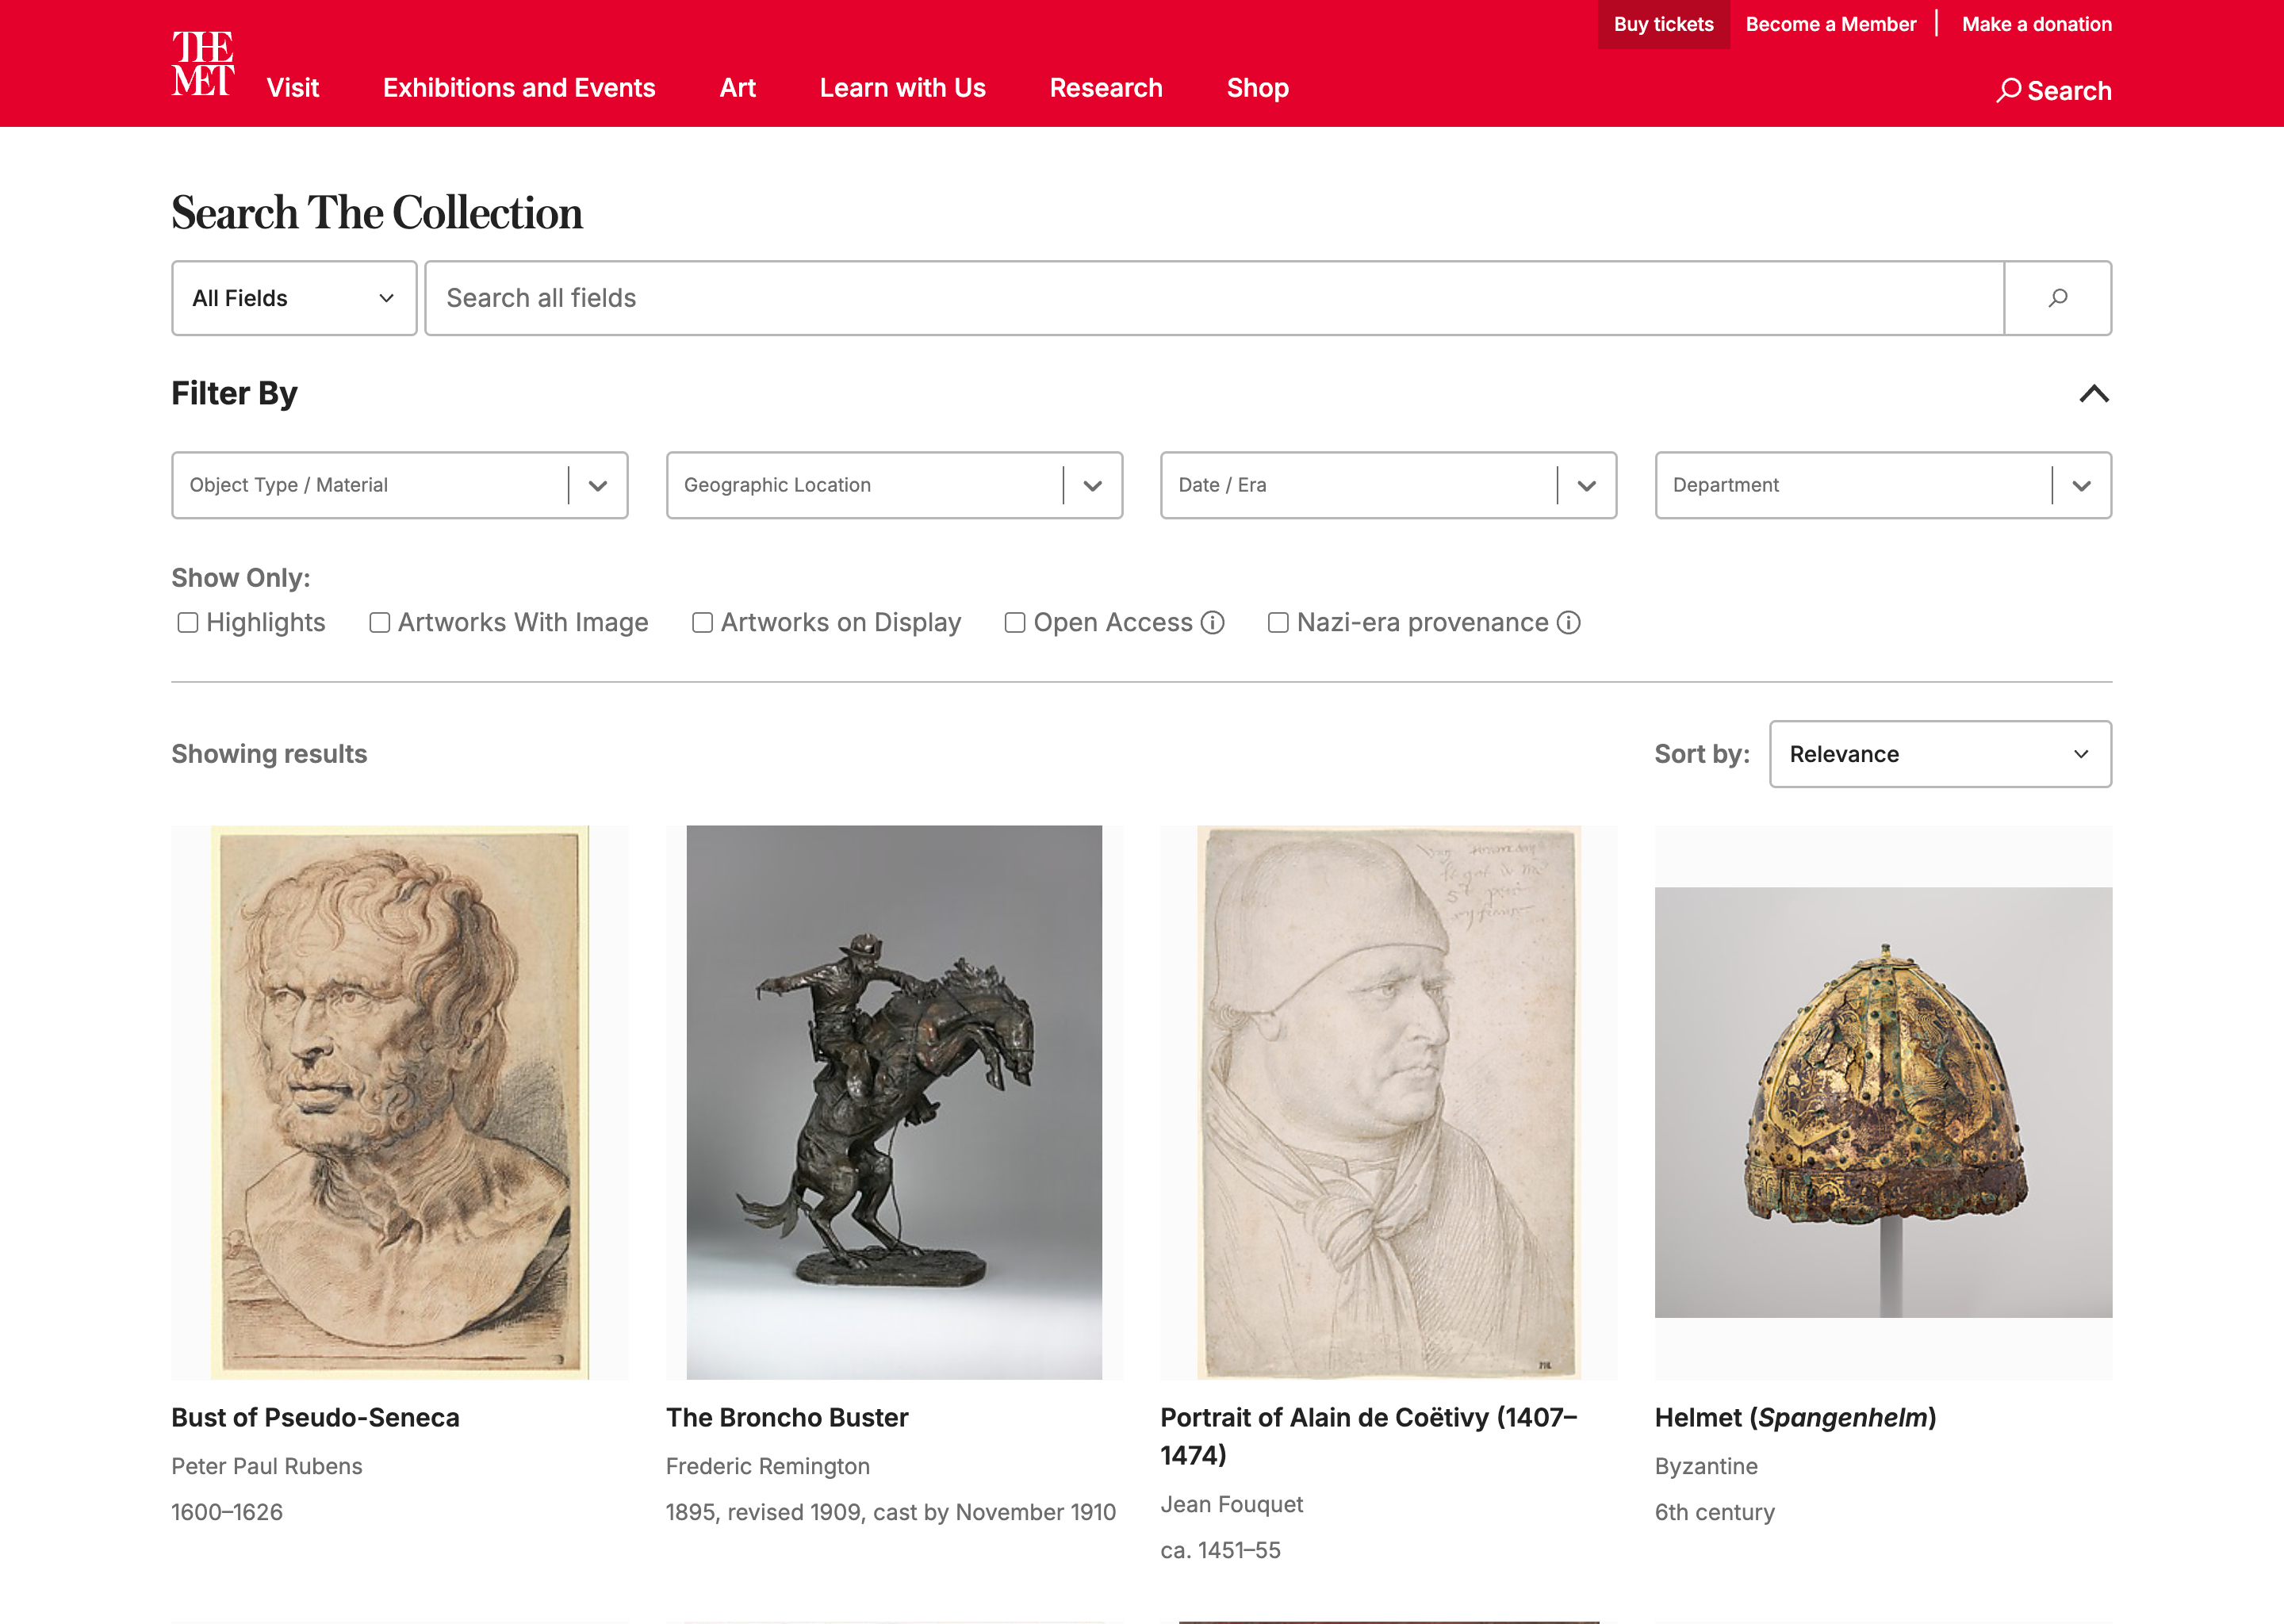Open the All Fields dropdown
Screen dimensions: 2284x1624
[294, 298]
